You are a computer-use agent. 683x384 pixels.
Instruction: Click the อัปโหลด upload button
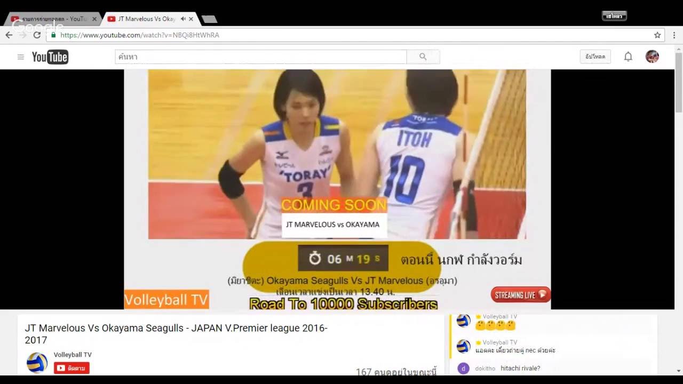(x=595, y=57)
